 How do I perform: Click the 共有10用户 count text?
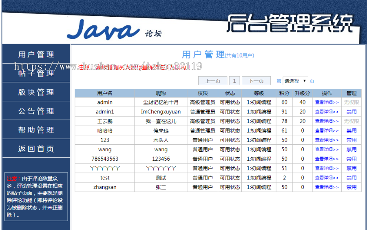(x=239, y=55)
